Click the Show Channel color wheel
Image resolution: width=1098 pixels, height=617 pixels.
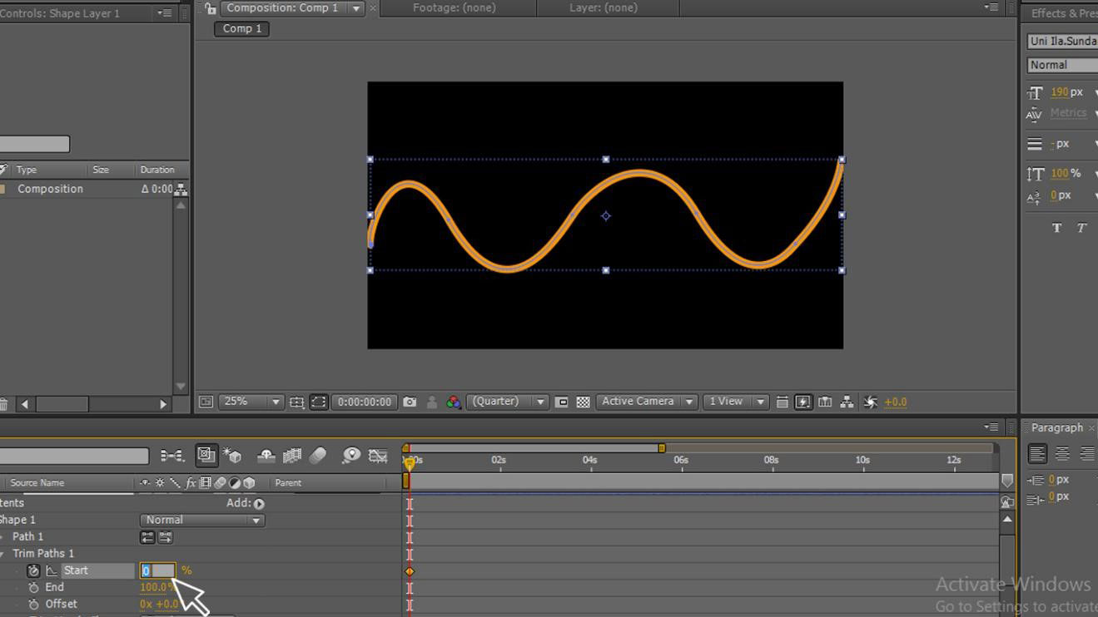452,402
